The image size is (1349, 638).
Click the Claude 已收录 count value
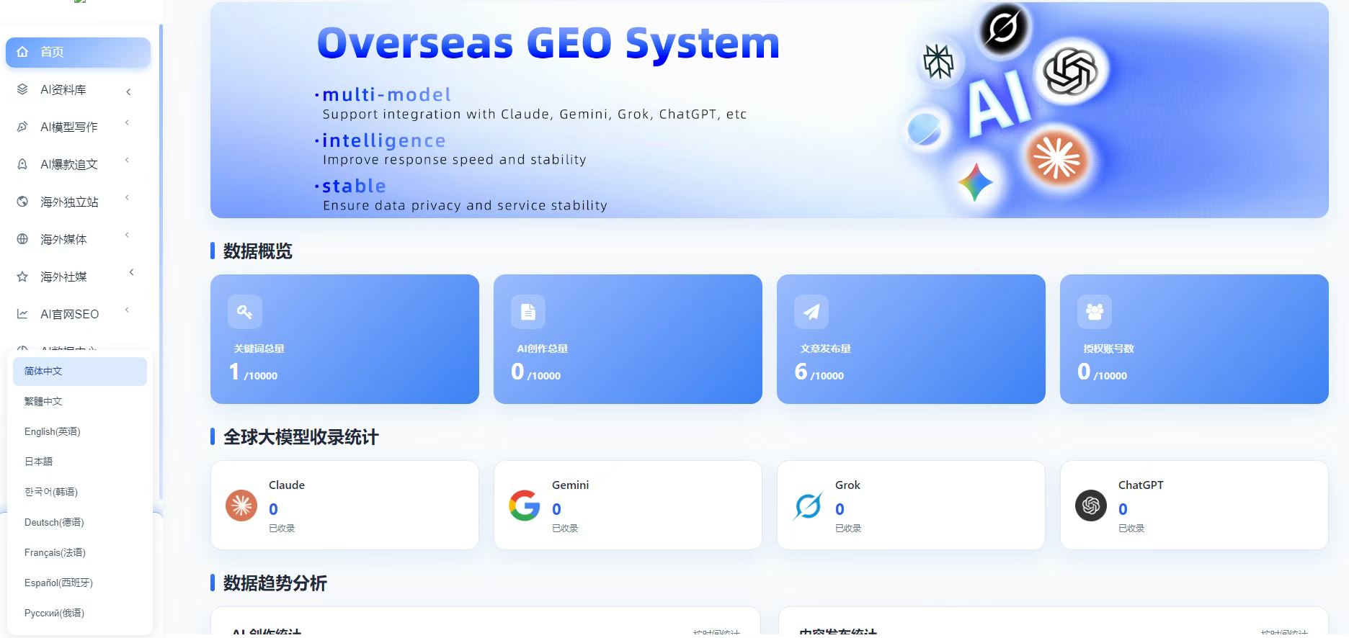273,509
